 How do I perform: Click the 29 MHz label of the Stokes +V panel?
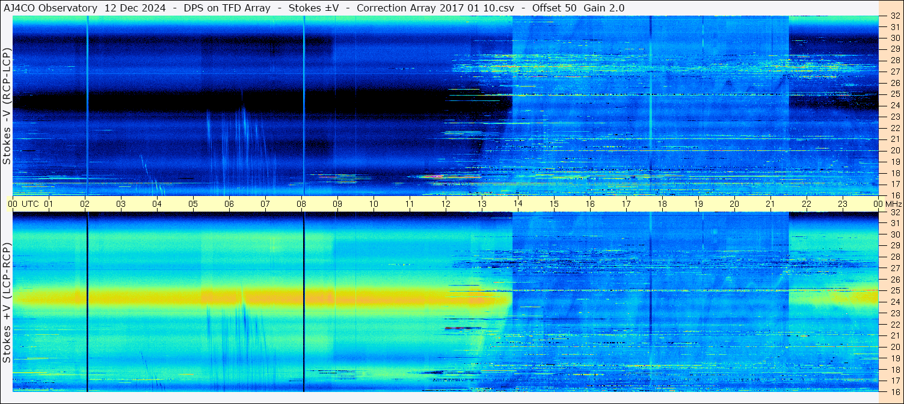(x=894, y=245)
